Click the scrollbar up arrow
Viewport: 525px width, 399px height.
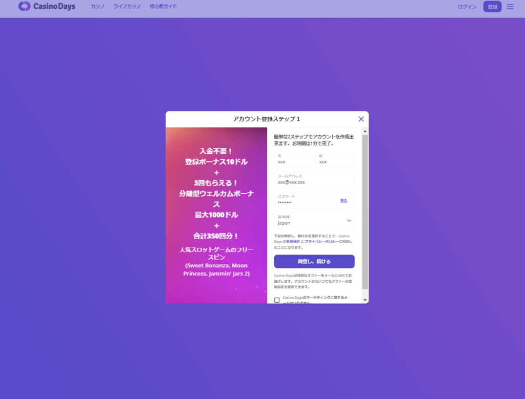pyautogui.click(x=365, y=131)
